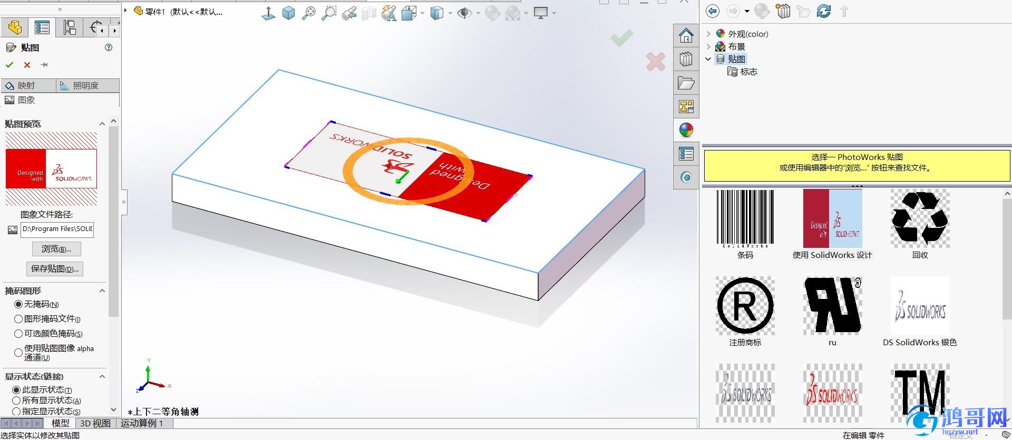Collapse the 贴图 tree node
Image resolution: width=1012 pixels, height=440 pixels.
point(708,59)
